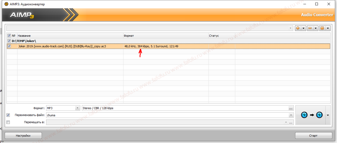This screenshot has width=337, height=143.
Task: Open the gear-flower button dropdown arrow
Action: pos(328,28)
